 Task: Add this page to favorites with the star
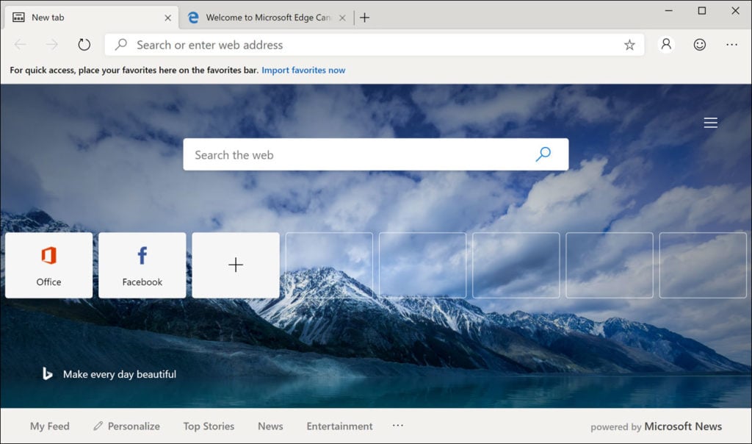click(x=629, y=45)
